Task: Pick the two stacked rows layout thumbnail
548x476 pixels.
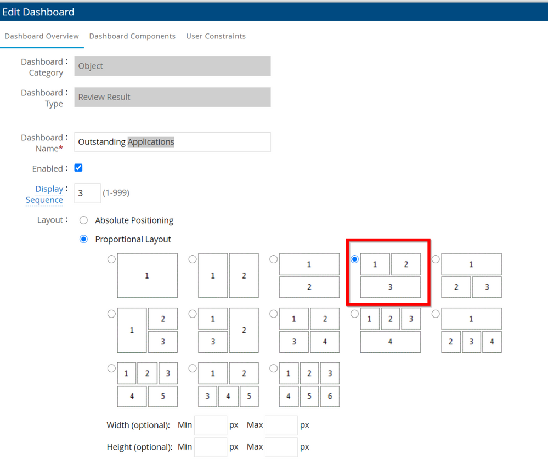Action: click(309, 275)
